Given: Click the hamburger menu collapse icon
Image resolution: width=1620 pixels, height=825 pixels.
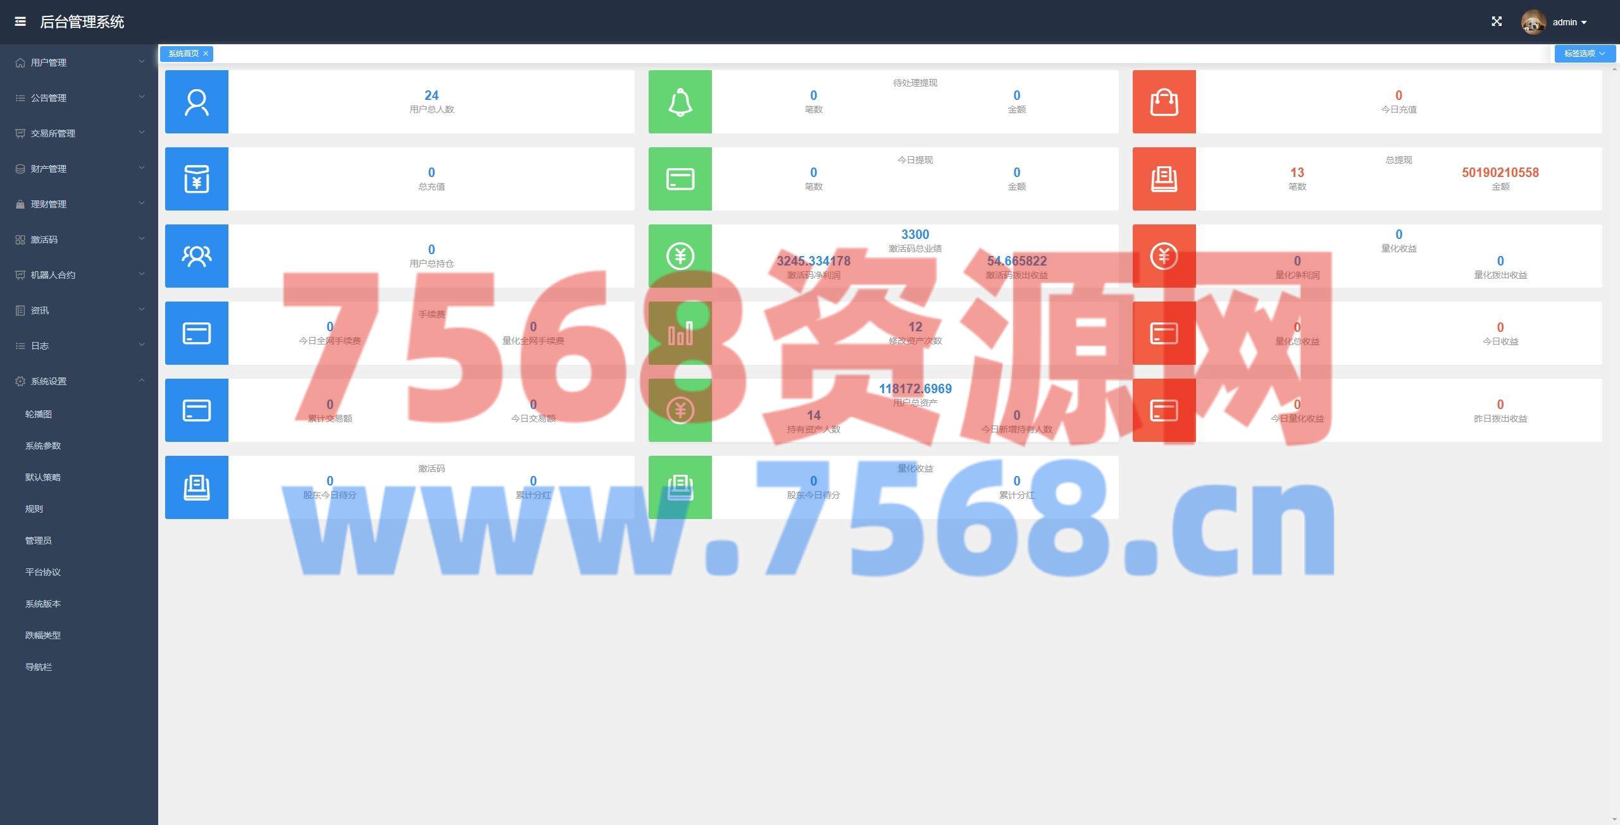Looking at the screenshot, I should point(20,21).
